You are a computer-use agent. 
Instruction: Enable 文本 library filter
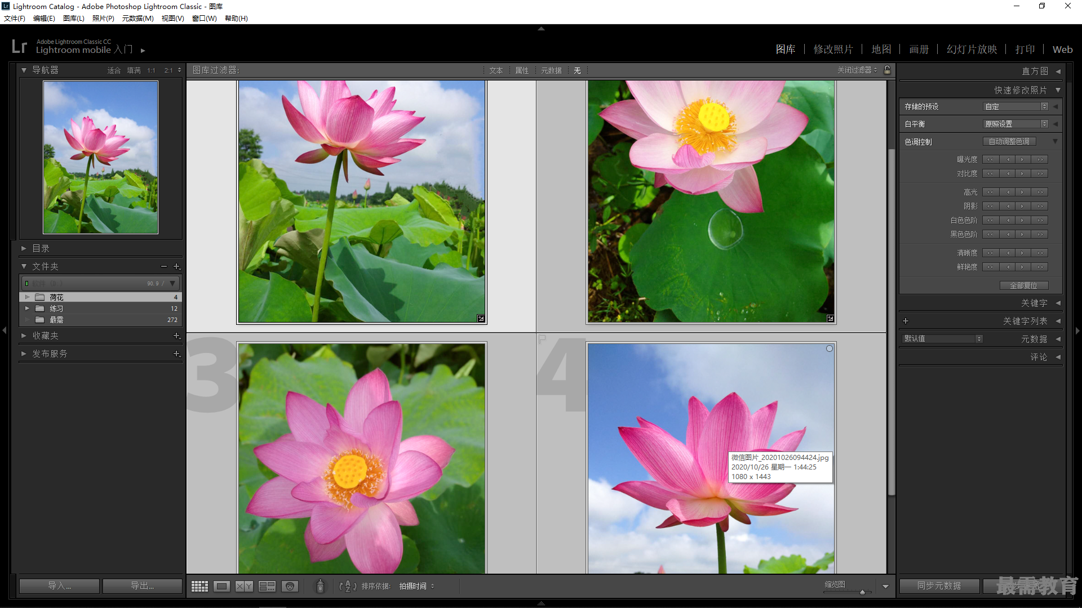[x=496, y=70]
